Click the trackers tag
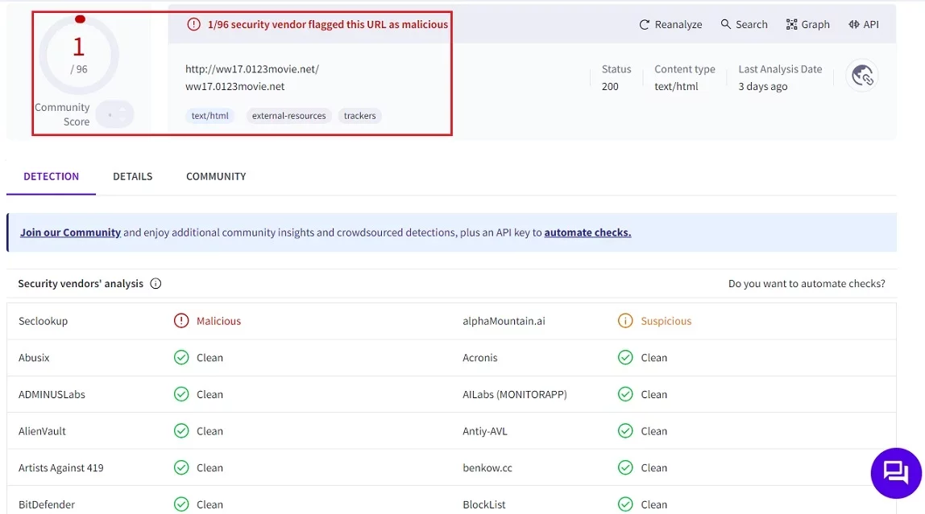Viewport: 925px width, 514px height. (360, 116)
